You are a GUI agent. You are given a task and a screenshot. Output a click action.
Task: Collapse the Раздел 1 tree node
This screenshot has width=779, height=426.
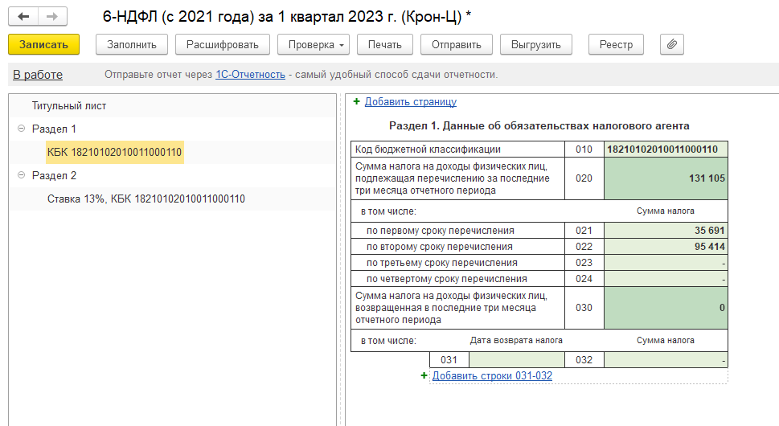click(x=21, y=129)
